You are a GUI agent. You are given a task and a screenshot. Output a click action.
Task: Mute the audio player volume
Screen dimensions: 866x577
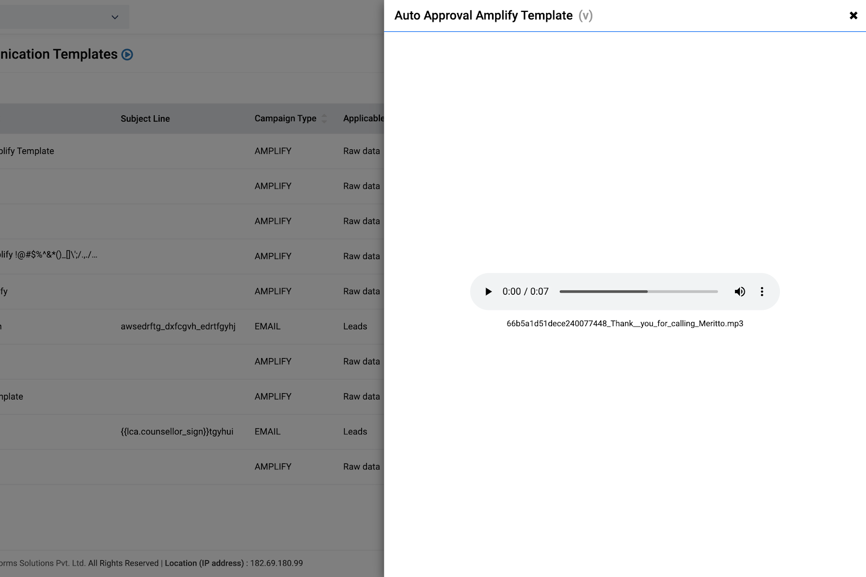click(739, 291)
